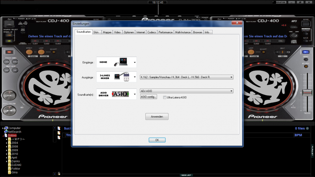Click the ASIO config... button
The image size is (315, 177).
coord(148,97)
